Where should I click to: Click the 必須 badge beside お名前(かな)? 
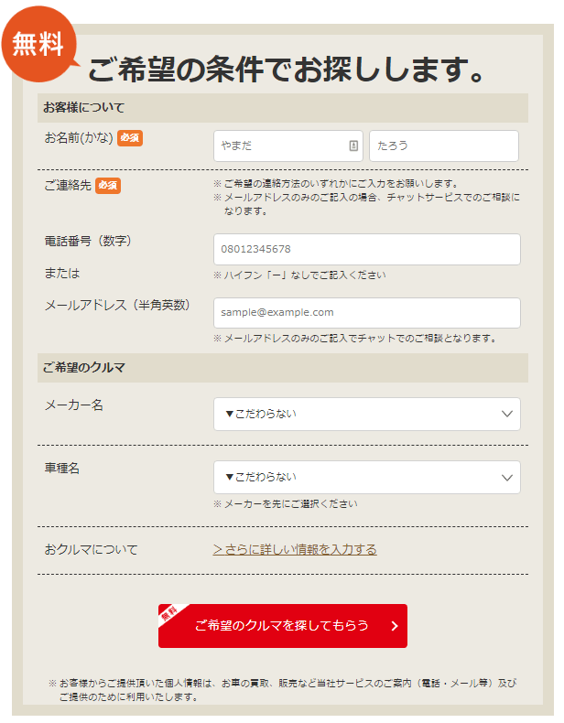[130, 138]
